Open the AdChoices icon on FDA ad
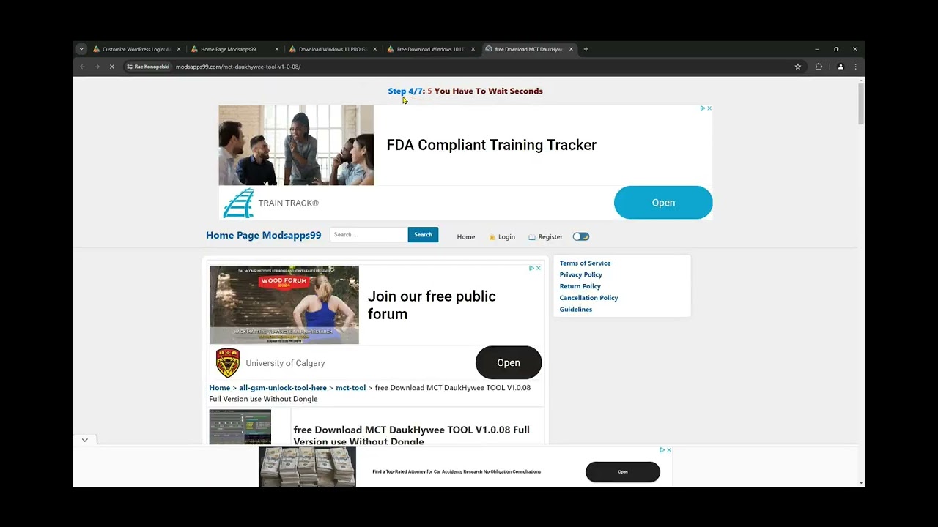This screenshot has width=938, height=527. [702, 108]
